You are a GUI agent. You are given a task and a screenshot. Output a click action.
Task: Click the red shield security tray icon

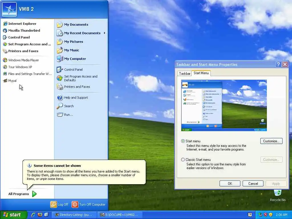[x=266, y=215]
